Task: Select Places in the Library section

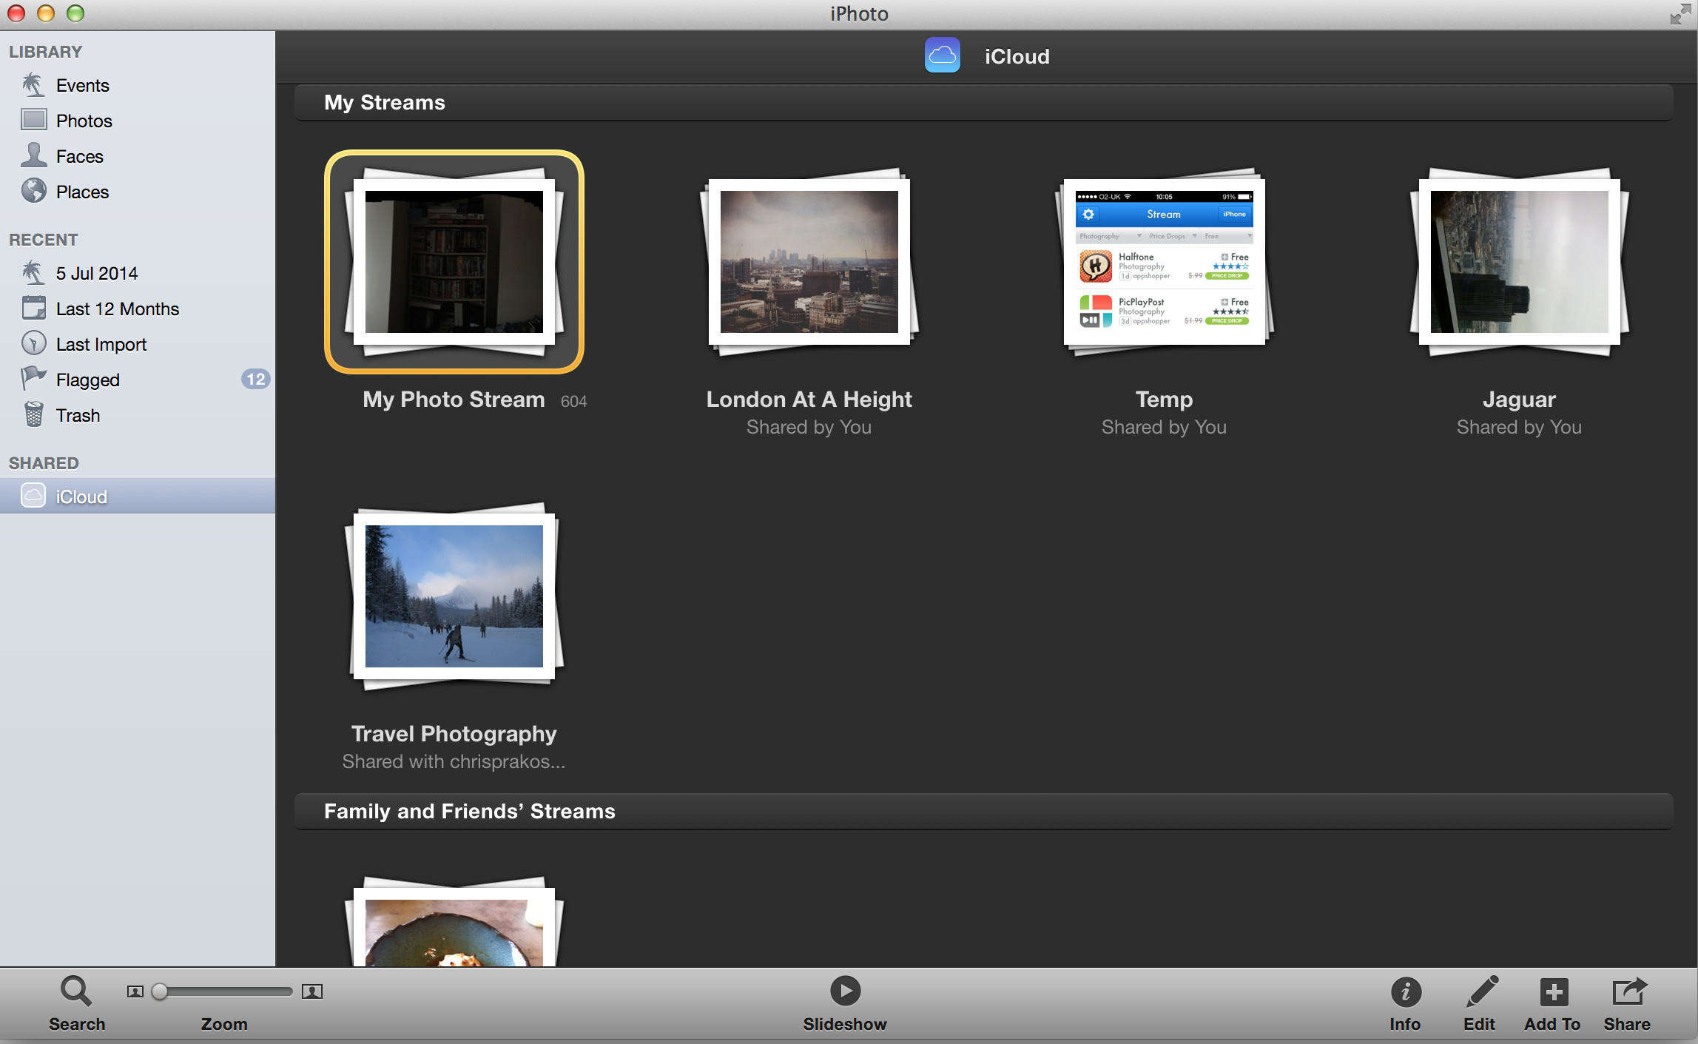Action: [x=82, y=190]
